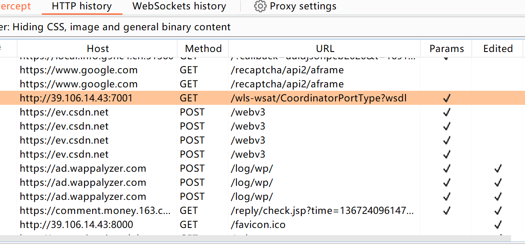Select the /wls-wsat/CoordinatorPortType?wsdl URL entry
The image size is (525, 245).
click(318, 98)
